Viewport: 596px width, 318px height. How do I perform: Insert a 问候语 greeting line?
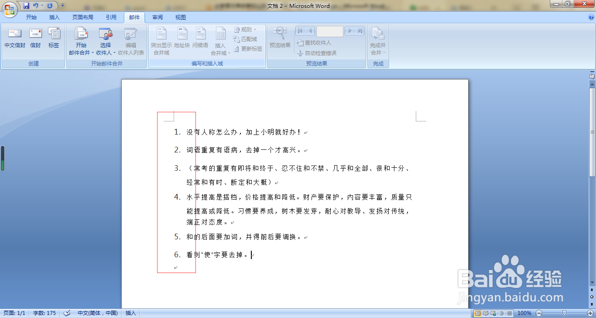[200, 38]
